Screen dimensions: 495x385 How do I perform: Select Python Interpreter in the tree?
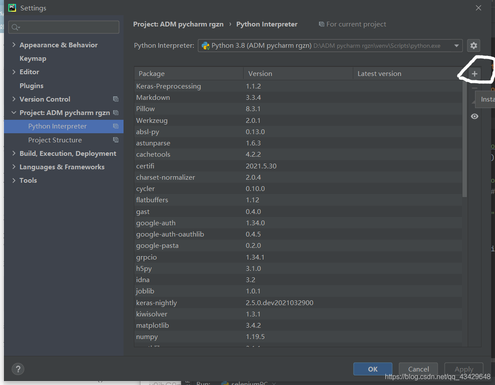click(63, 126)
